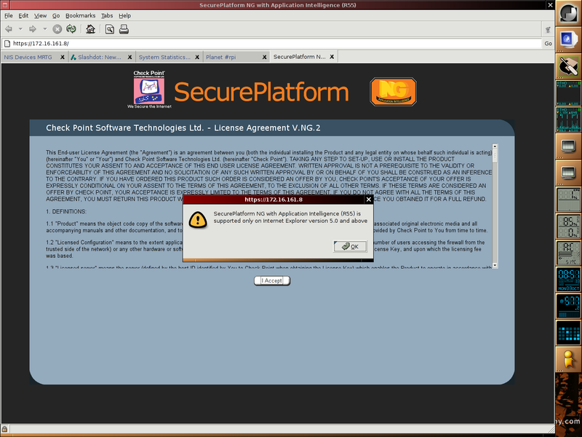Click the GNUstep clip icon in dock
The width and height of the screenshot is (582, 437).
(568, 13)
